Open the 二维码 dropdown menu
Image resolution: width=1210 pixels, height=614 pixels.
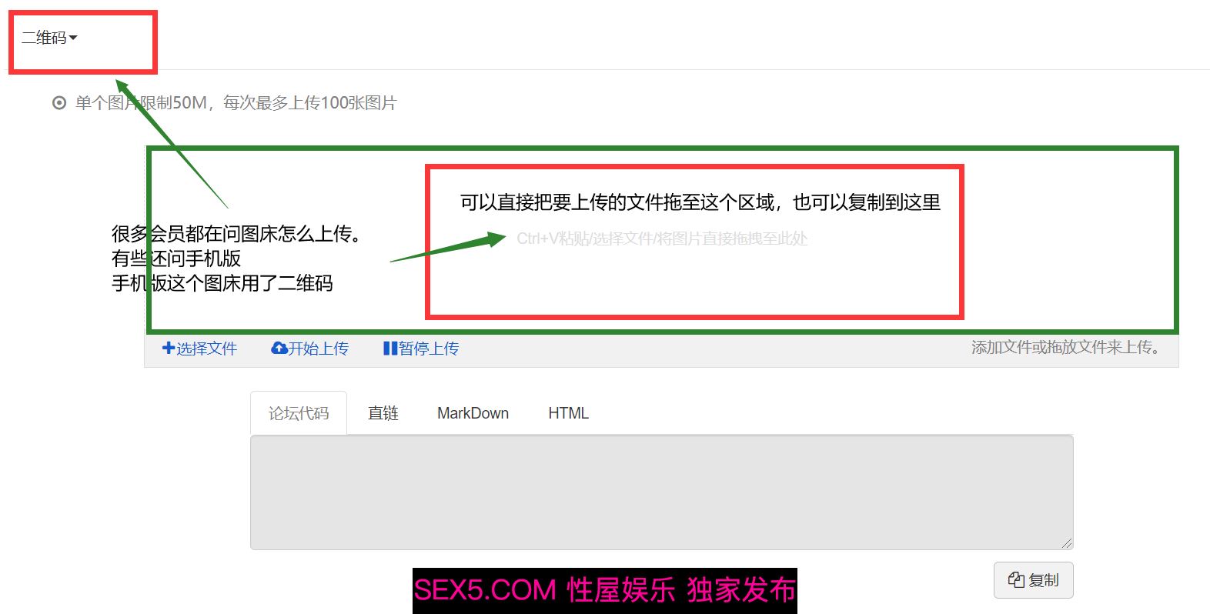tap(49, 38)
